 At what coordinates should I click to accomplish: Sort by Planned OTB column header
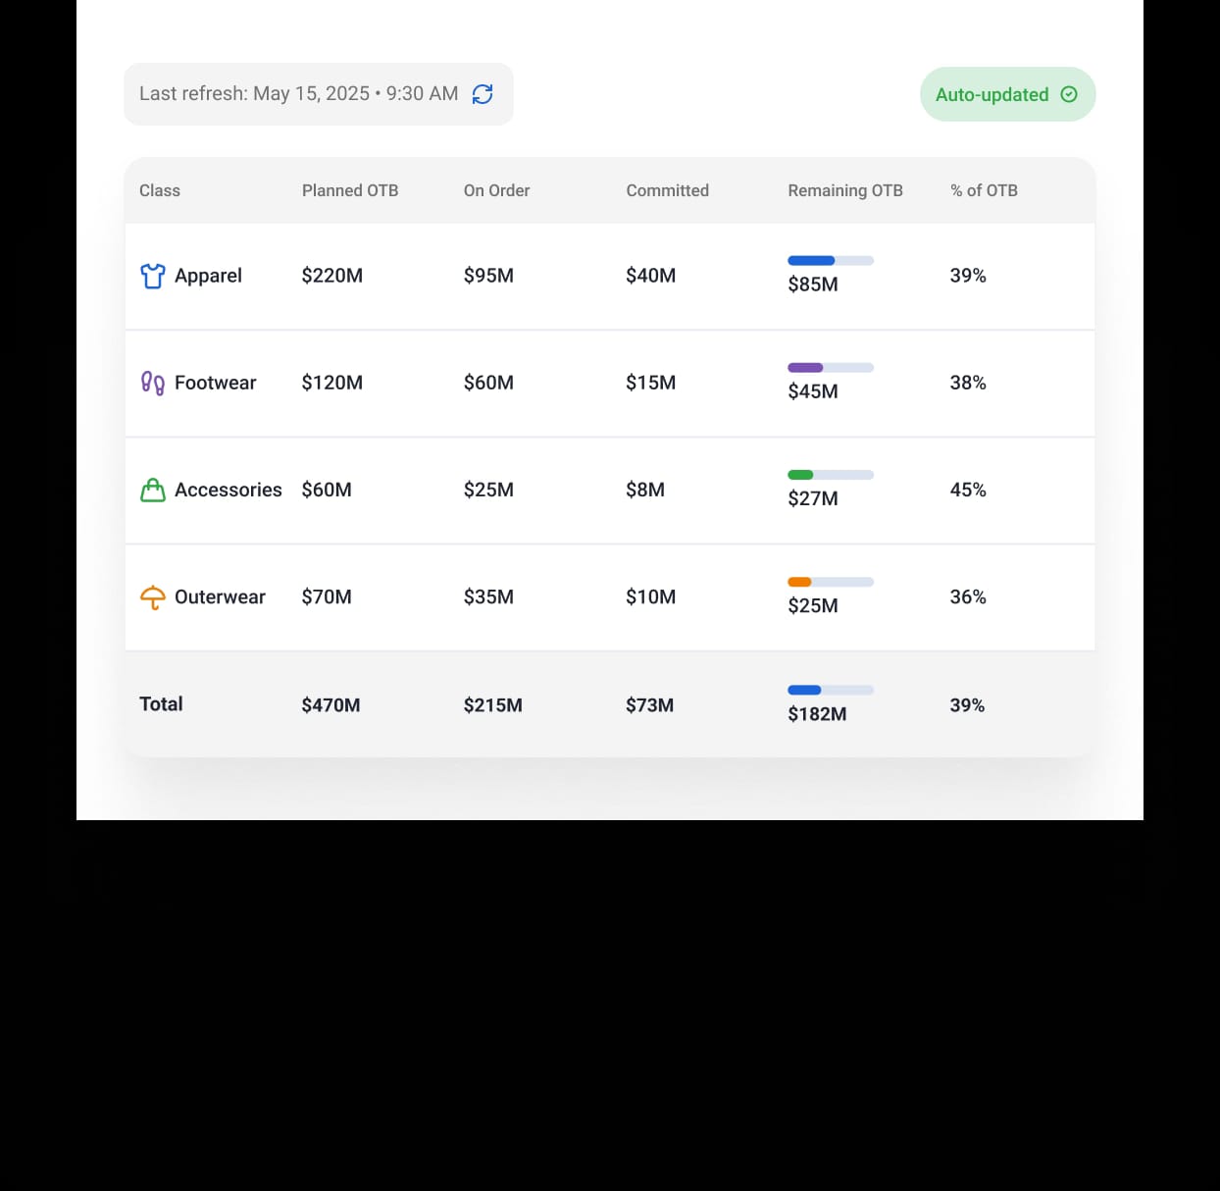coord(350,190)
